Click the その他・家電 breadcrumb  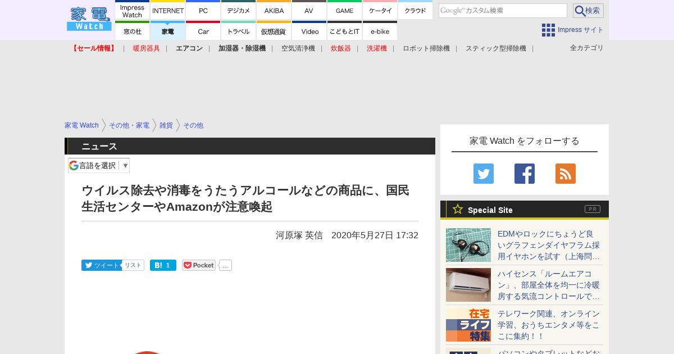pyautogui.click(x=129, y=125)
